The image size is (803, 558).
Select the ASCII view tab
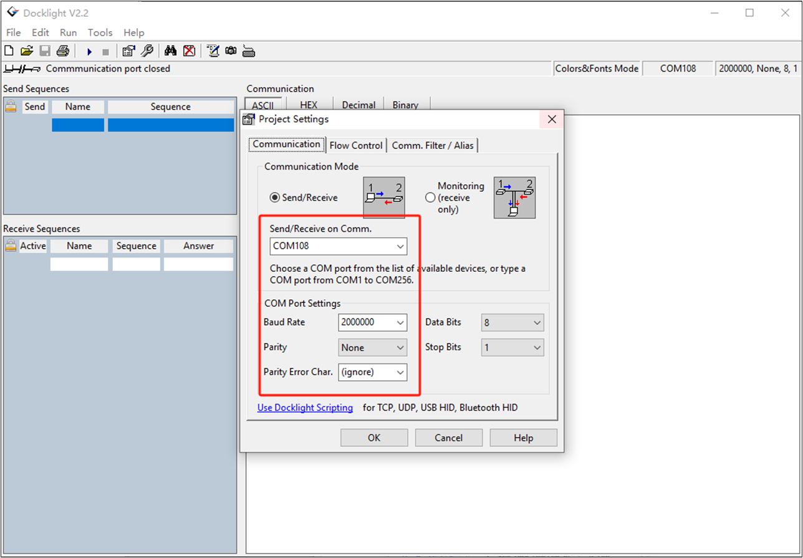tap(263, 105)
